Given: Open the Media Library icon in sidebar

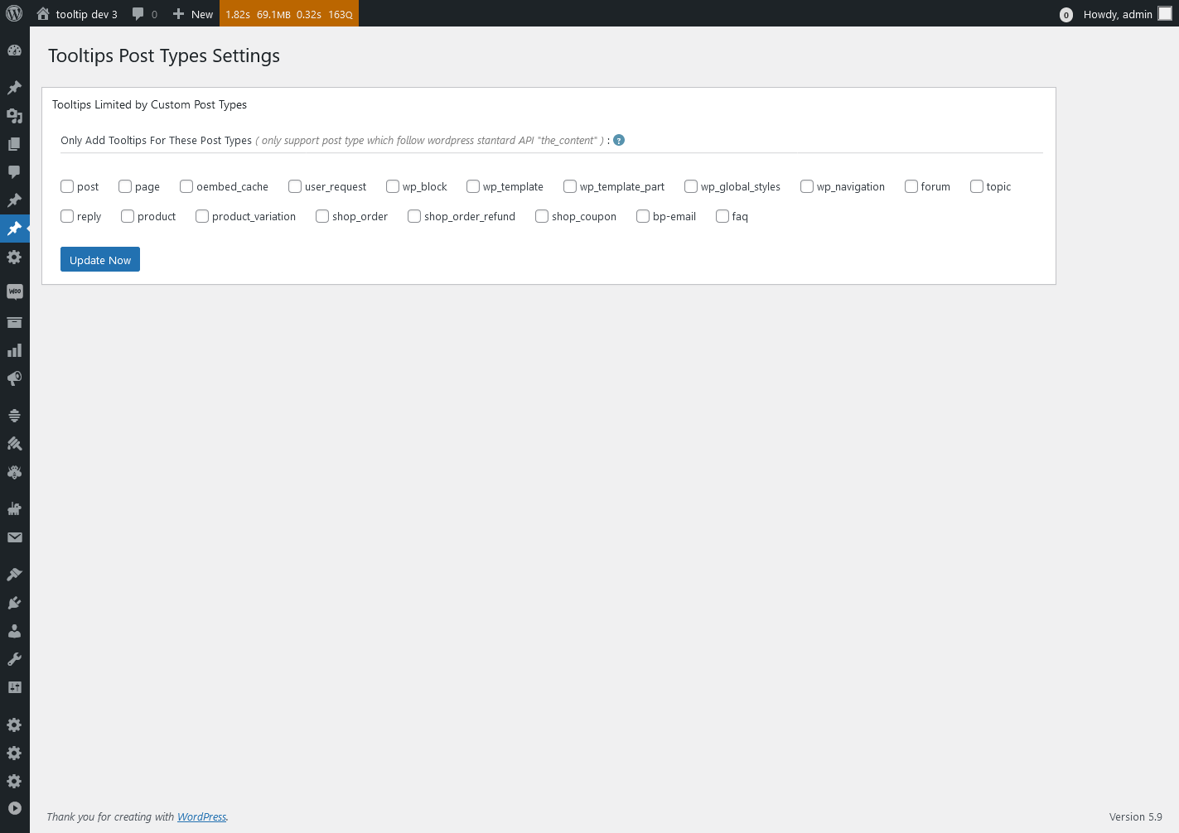Looking at the screenshot, I should 14,115.
